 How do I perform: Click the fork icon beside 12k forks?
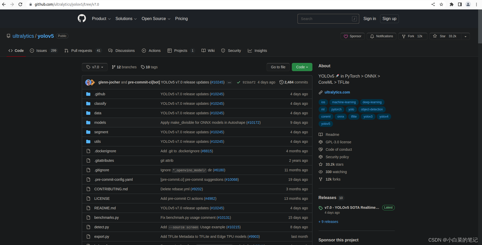pyautogui.click(x=321, y=179)
